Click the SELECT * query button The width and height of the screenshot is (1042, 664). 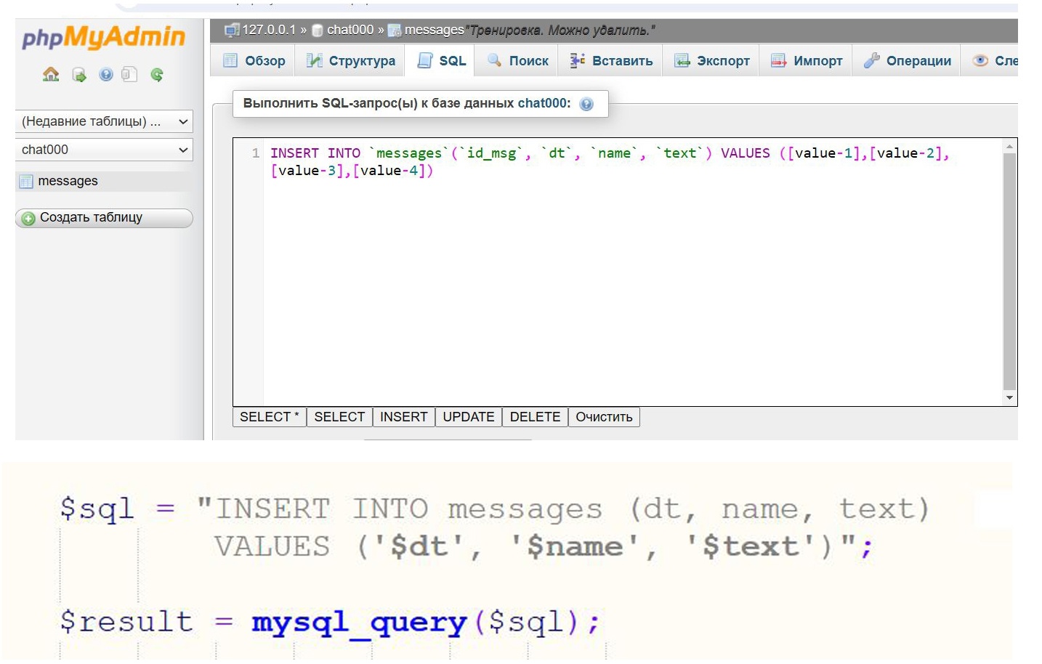tap(269, 417)
